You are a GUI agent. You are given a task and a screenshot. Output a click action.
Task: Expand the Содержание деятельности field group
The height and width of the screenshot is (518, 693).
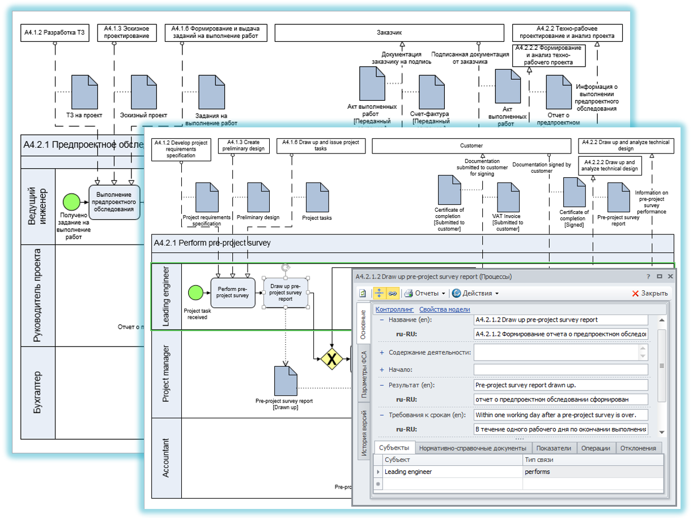381,353
